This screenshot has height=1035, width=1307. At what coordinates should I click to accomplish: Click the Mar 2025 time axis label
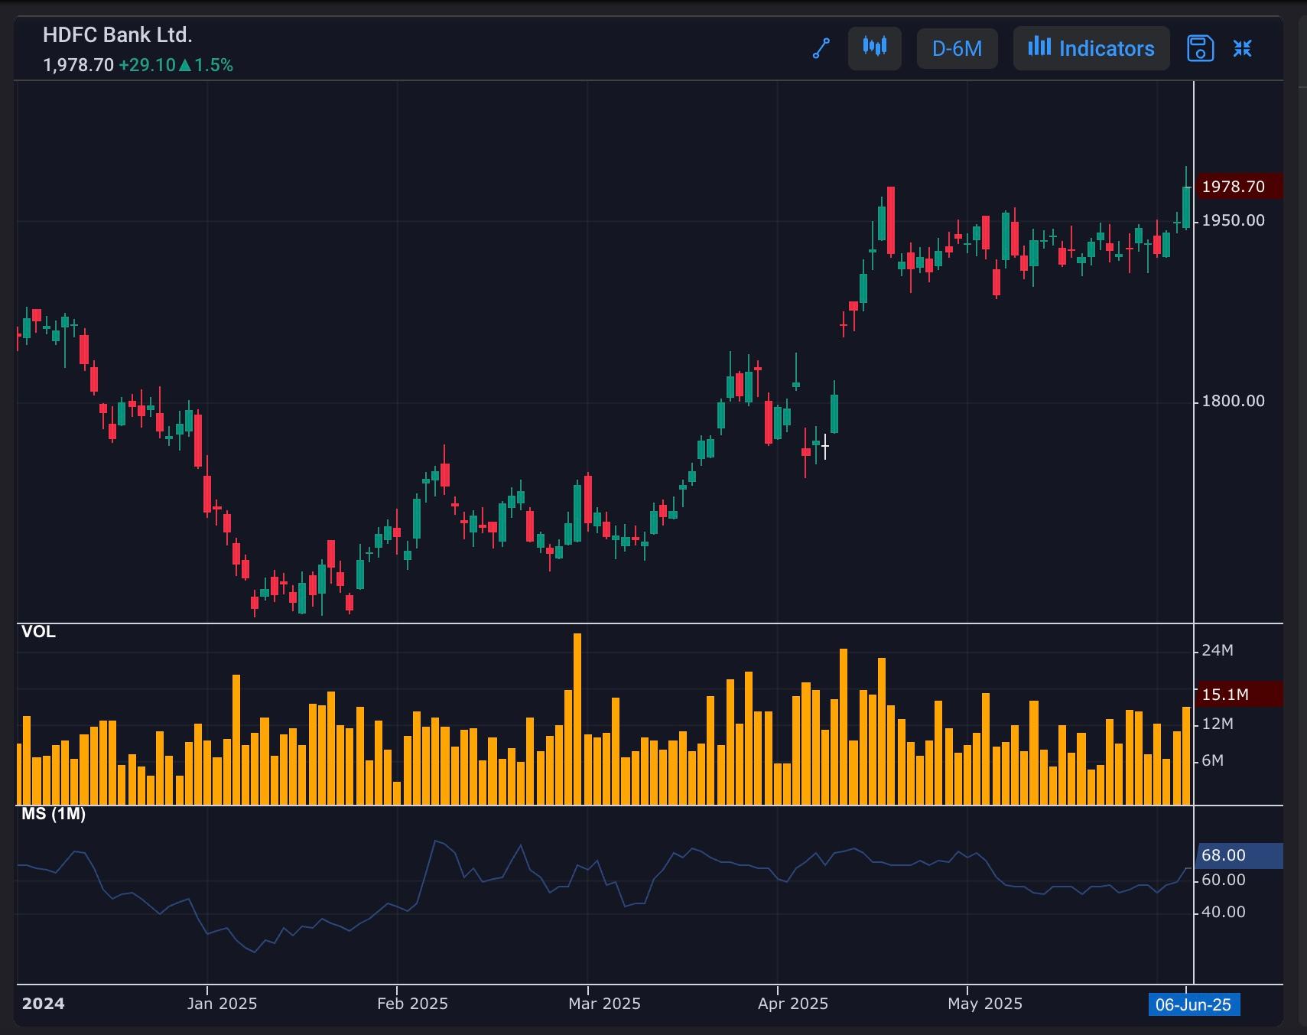pyautogui.click(x=604, y=1004)
